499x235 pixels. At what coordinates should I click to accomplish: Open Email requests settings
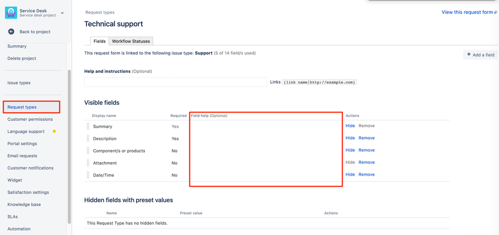(x=22, y=156)
